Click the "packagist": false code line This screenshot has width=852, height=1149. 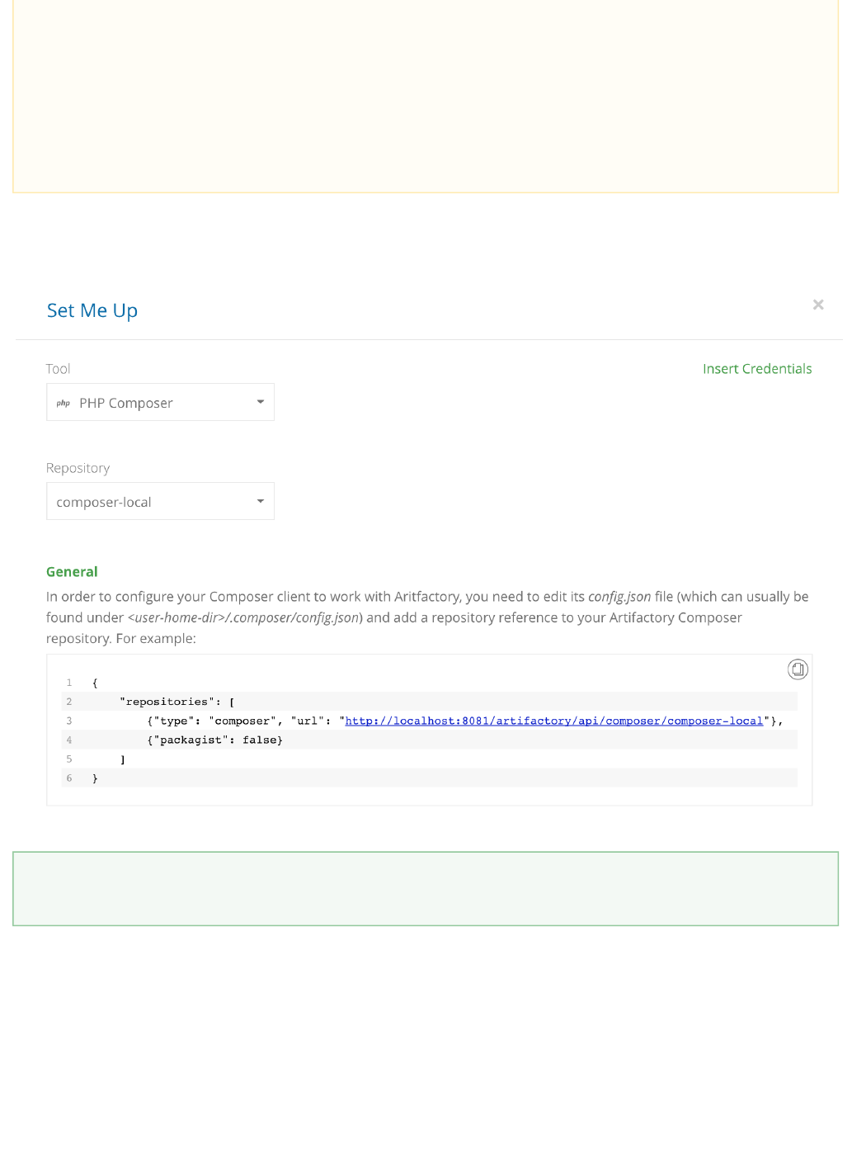pos(214,740)
